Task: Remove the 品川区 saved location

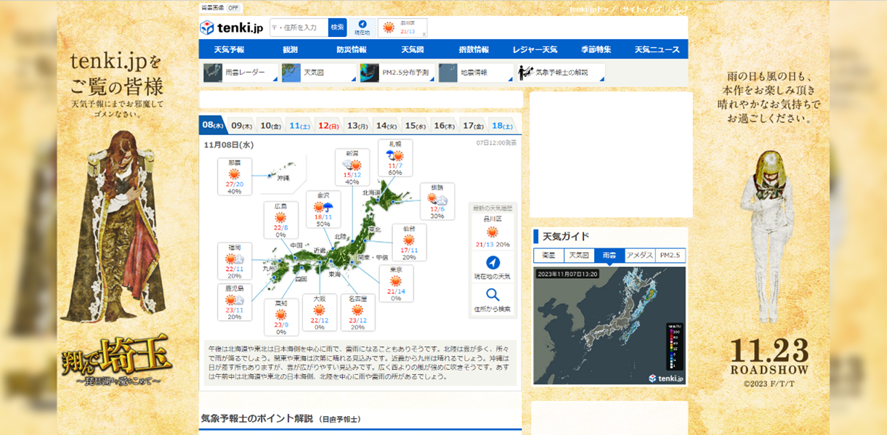Action: click(424, 34)
